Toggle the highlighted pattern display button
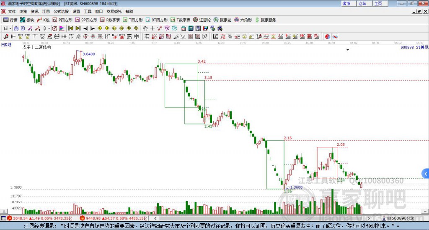Viewport: 429px width, 230px height. pyautogui.click(x=54, y=28)
